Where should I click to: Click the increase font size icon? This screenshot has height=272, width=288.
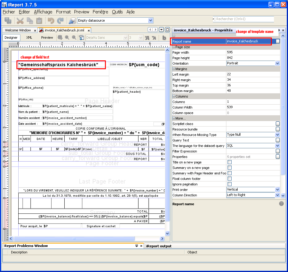pyautogui.click(x=147, y=38)
